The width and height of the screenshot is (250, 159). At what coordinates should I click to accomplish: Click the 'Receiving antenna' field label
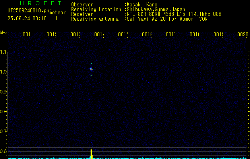(x=95, y=19)
